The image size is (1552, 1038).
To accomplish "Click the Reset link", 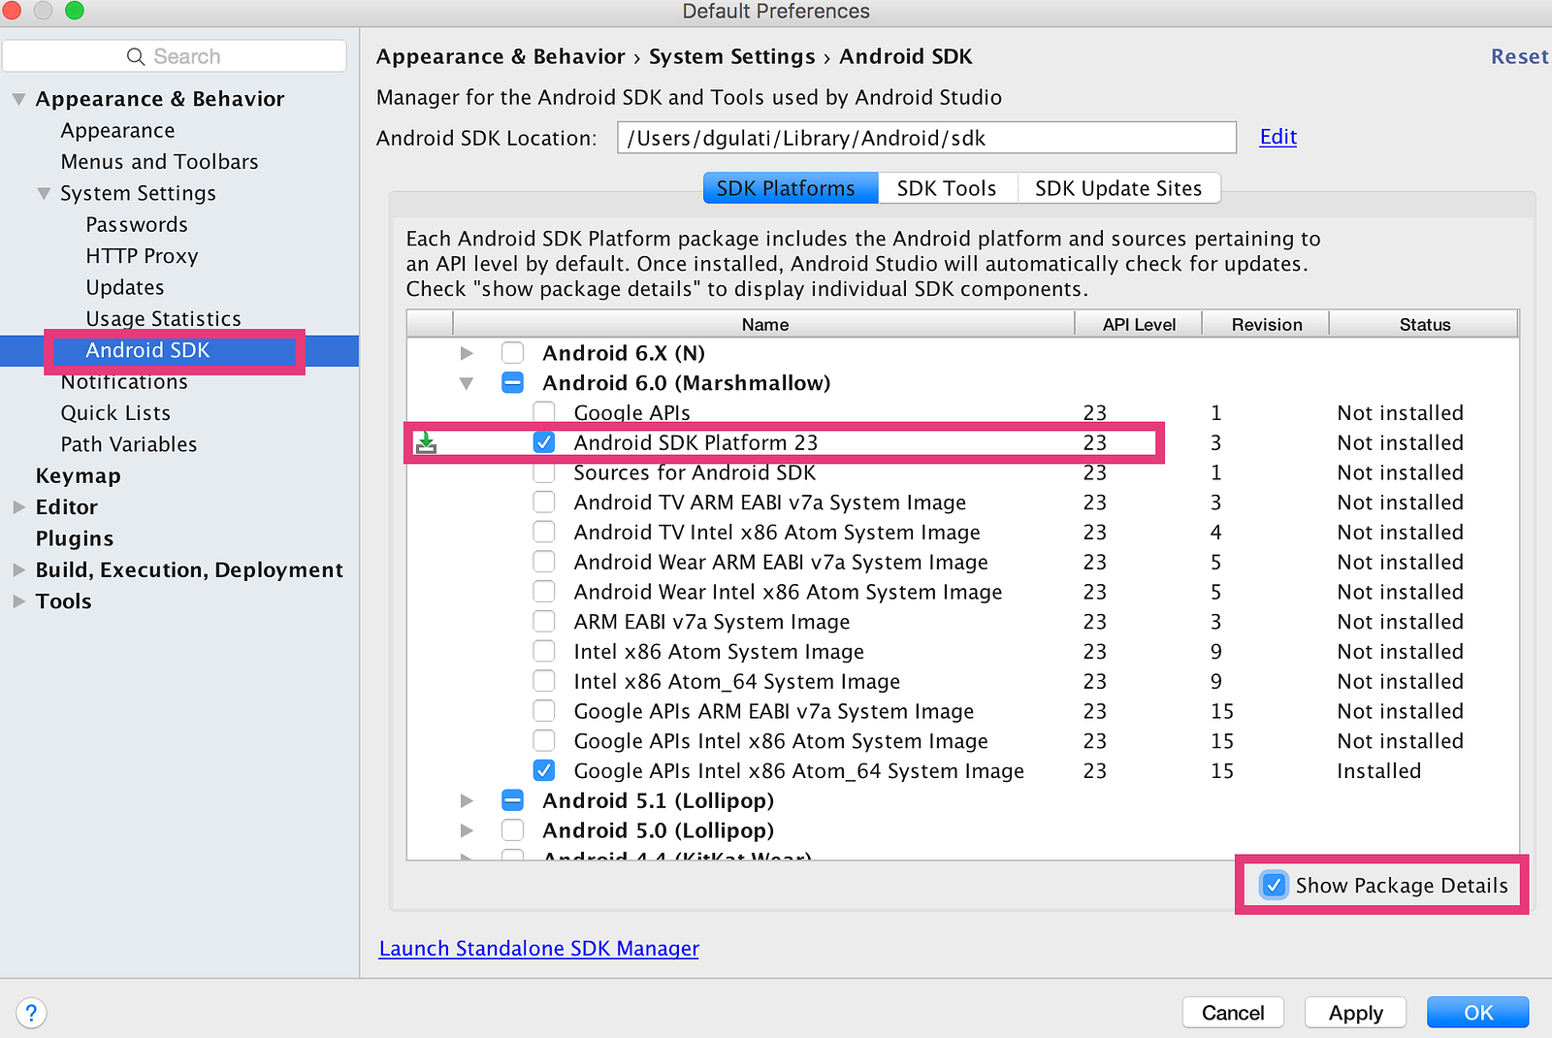I will [x=1519, y=57].
